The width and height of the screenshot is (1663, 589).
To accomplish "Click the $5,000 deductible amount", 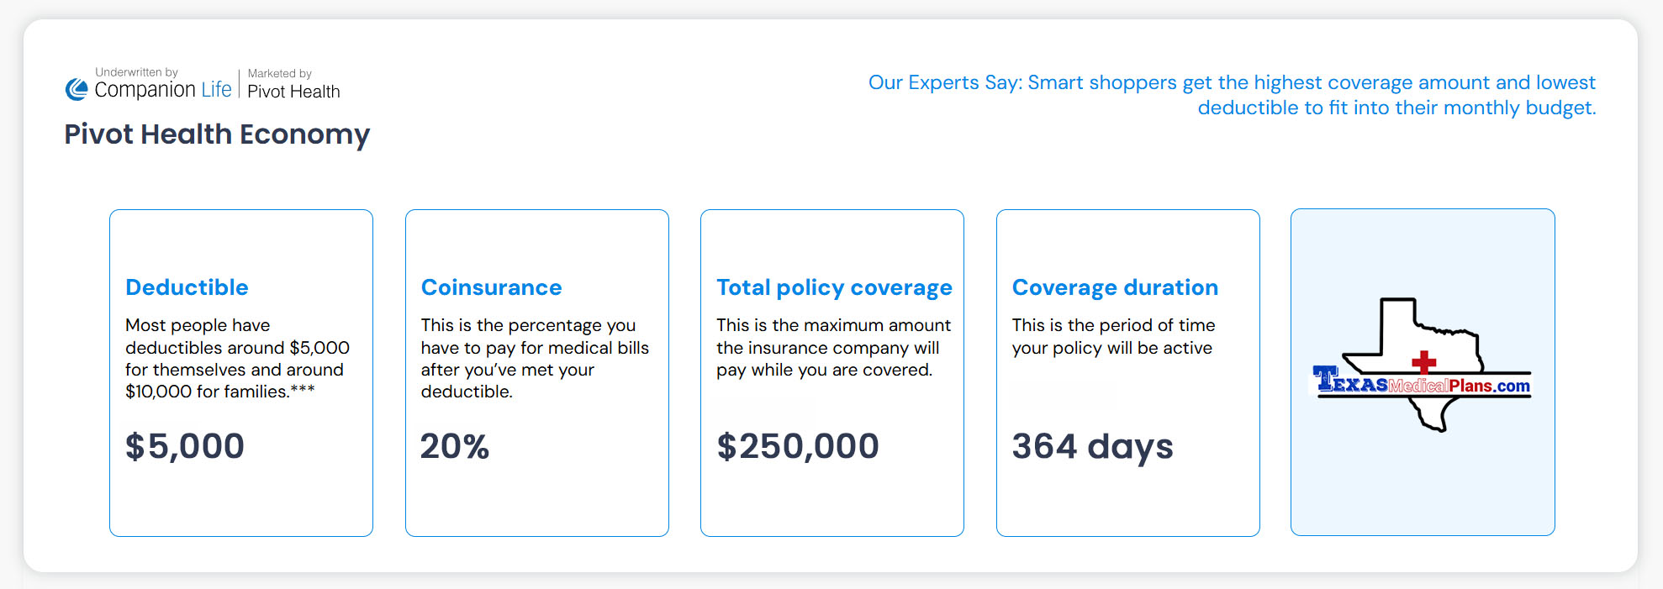I will [185, 446].
